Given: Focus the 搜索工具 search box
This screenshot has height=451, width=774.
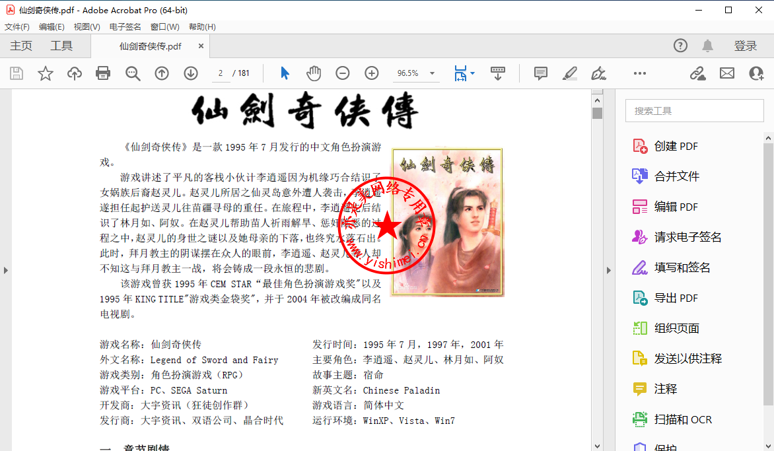Looking at the screenshot, I should [695, 110].
